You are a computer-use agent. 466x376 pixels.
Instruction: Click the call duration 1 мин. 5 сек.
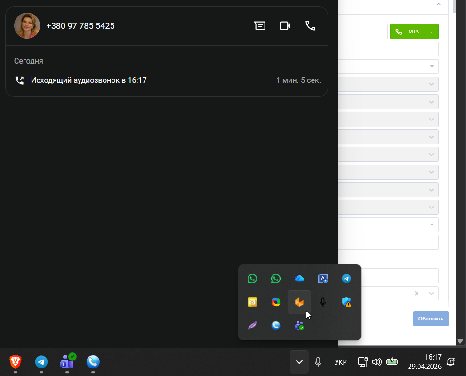pyautogui.click(x=298, y=80)
